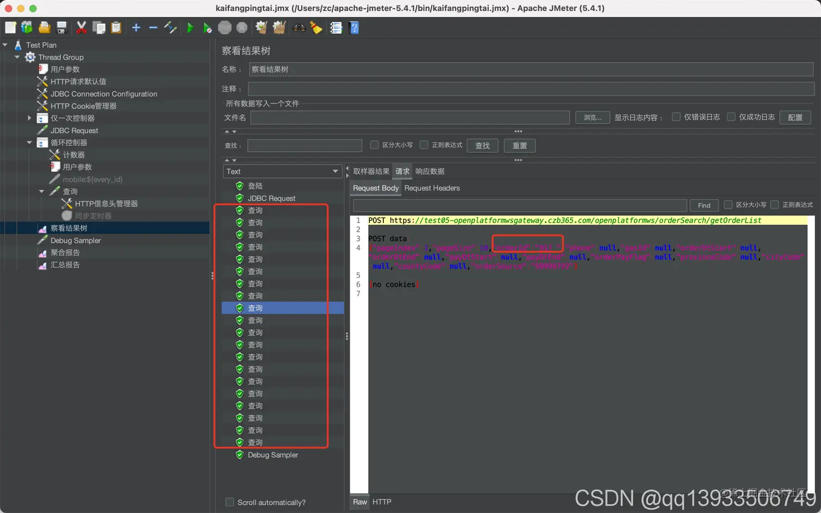
Task: Click the plus Expand All toolbar icon
Action: coord(136,27)
